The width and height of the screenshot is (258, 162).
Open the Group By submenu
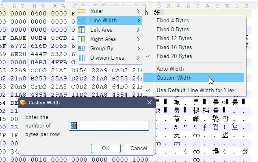[110, 48]
